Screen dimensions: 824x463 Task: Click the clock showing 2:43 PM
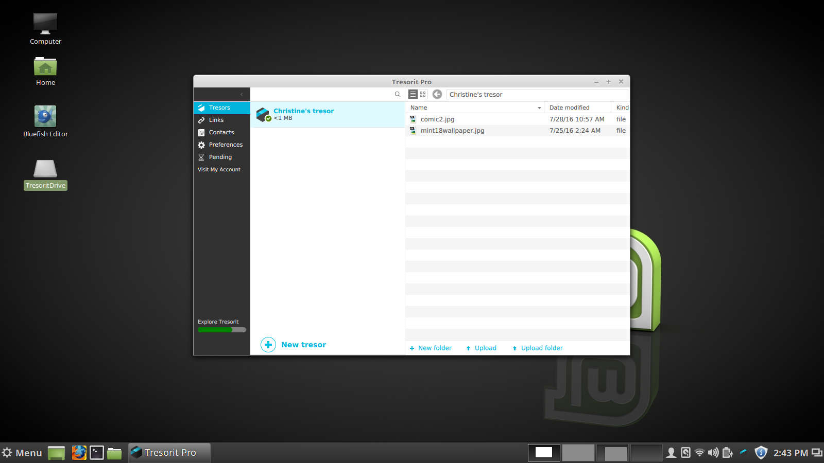pyautogui.click(x=791, y=453)
